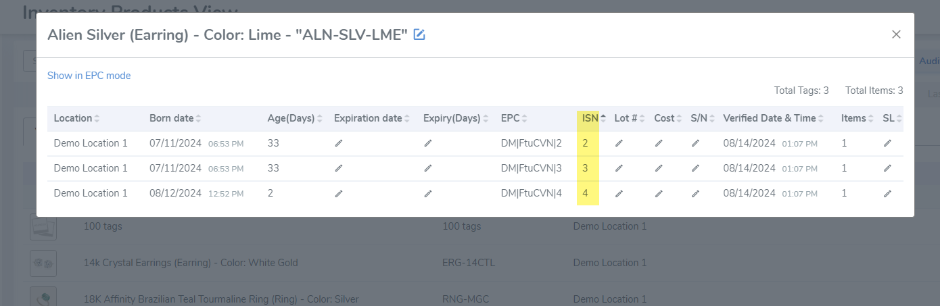The image size is (940, 306).
Task: Open Show in EPC mode link
Action: click(89, 76)
